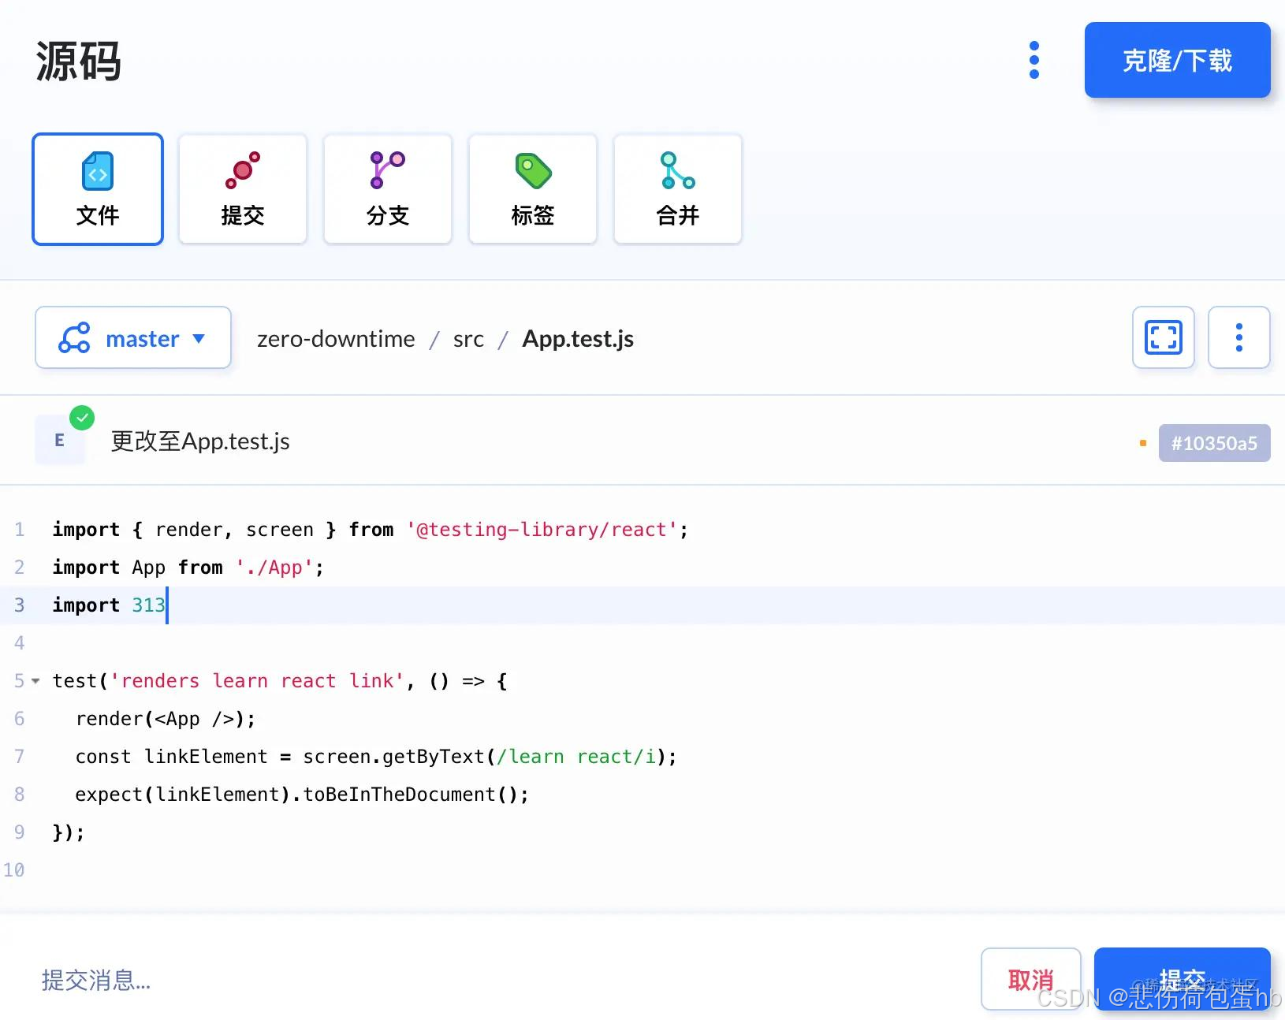Navigate to src folder breadcrumb
The height and width of the screenshot is (1020, 1285).
point(468,339)
